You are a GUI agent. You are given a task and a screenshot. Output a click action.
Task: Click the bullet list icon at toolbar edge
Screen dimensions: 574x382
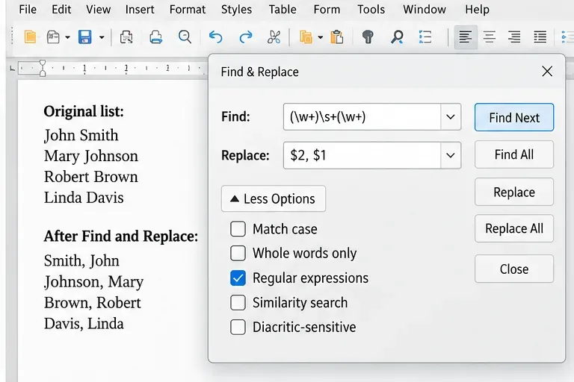click(x=567, y=37)
